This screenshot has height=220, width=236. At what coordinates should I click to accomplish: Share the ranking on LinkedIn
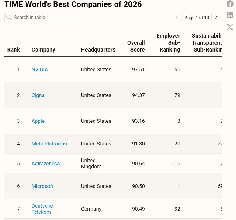tap(230, 15)
